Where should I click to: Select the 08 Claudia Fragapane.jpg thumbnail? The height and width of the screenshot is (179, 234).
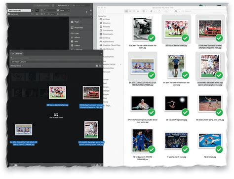[176, 104]
